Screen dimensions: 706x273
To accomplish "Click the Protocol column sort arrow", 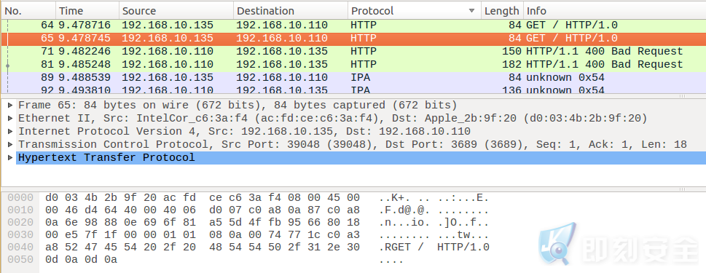I will coord(471,11).
